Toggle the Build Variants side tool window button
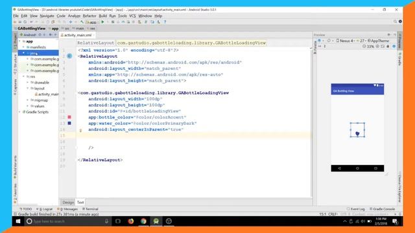The width and height of the screenshot is (415, 233). pos(16,167)
